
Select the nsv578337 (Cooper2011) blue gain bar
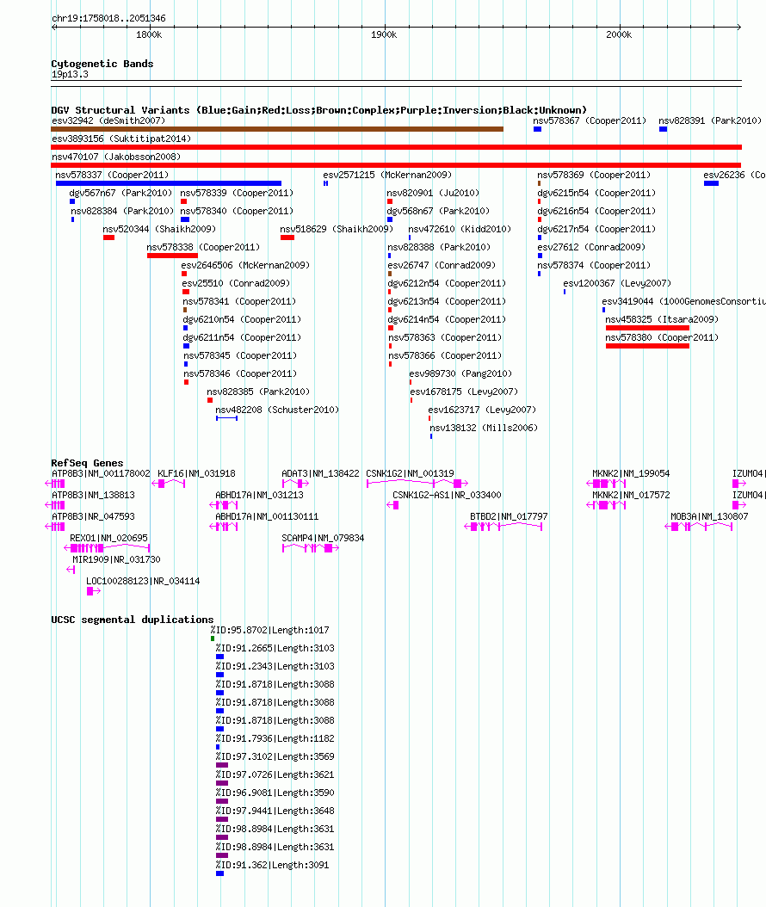tap(169, 183)
